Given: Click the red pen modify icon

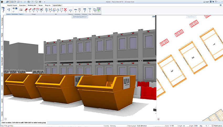Looking at the screenshot, I should [26, 10].
